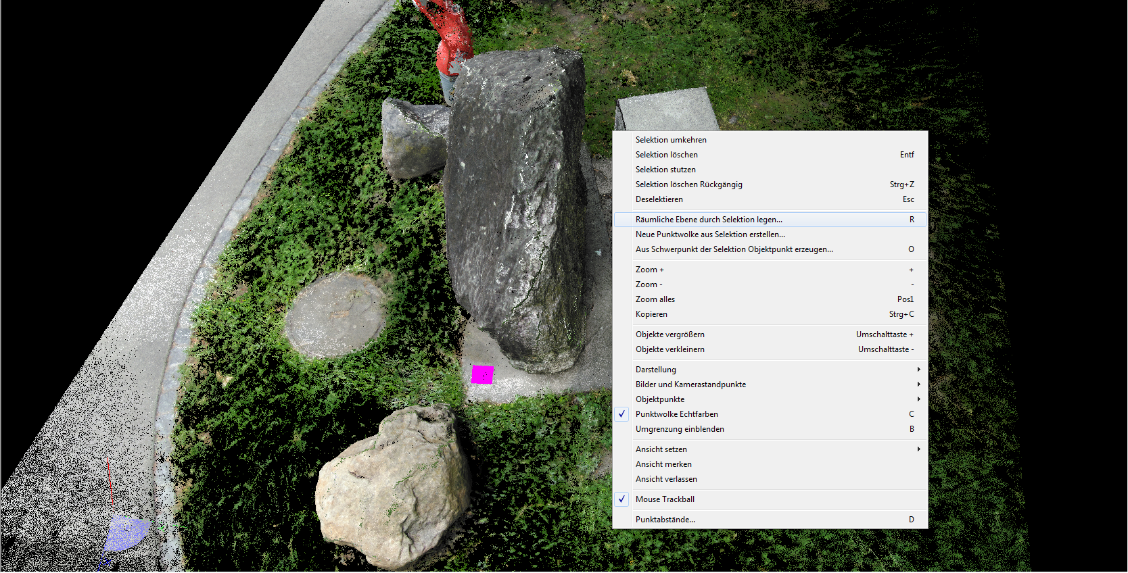
Task: Toggle the 'Punktwolke Echtfarben' checkmark
Action: 676,414
